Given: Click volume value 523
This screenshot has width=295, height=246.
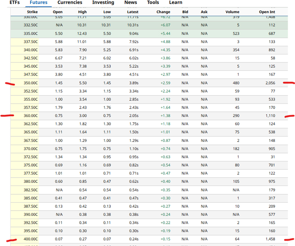Looking at the screenshot, I should point(236,34).
